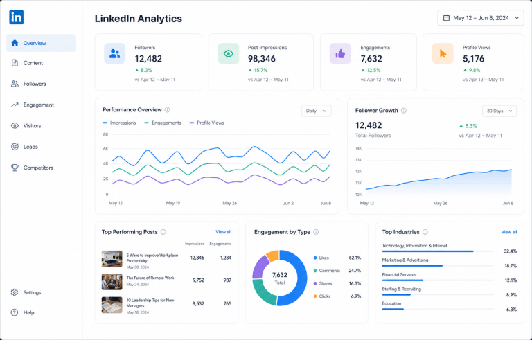Click the Help question mark icon
Viewport: 532px width, 340px height.
(x=15, y=312)
